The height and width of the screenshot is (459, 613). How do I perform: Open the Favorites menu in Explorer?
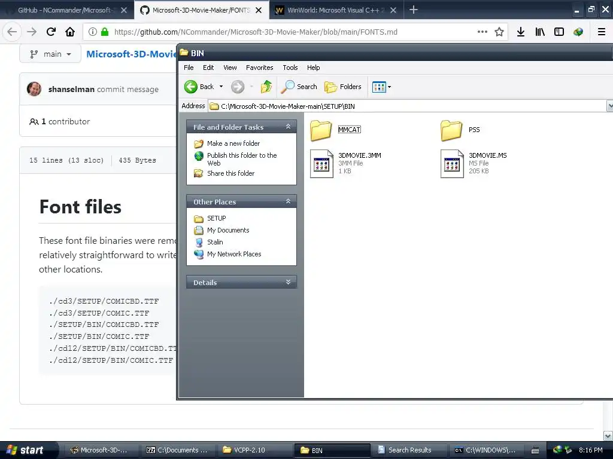point(259,68)
